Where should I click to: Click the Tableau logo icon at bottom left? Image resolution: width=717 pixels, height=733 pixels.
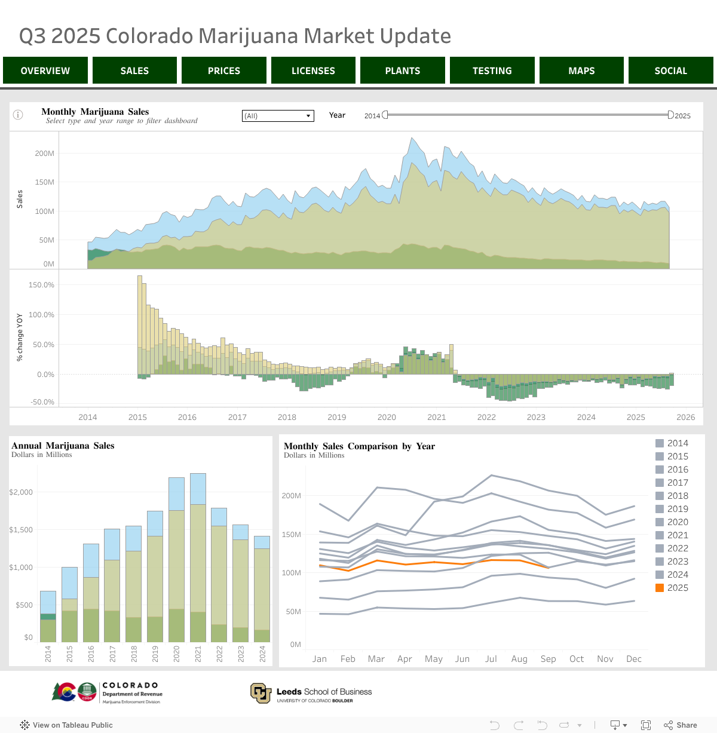tap(24, 725)
